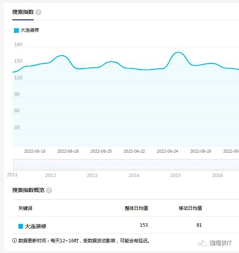This screenshot has height=253, width=239.
Task: Toggle 大连装修 legend color square in chart
Action: (16, 30)
